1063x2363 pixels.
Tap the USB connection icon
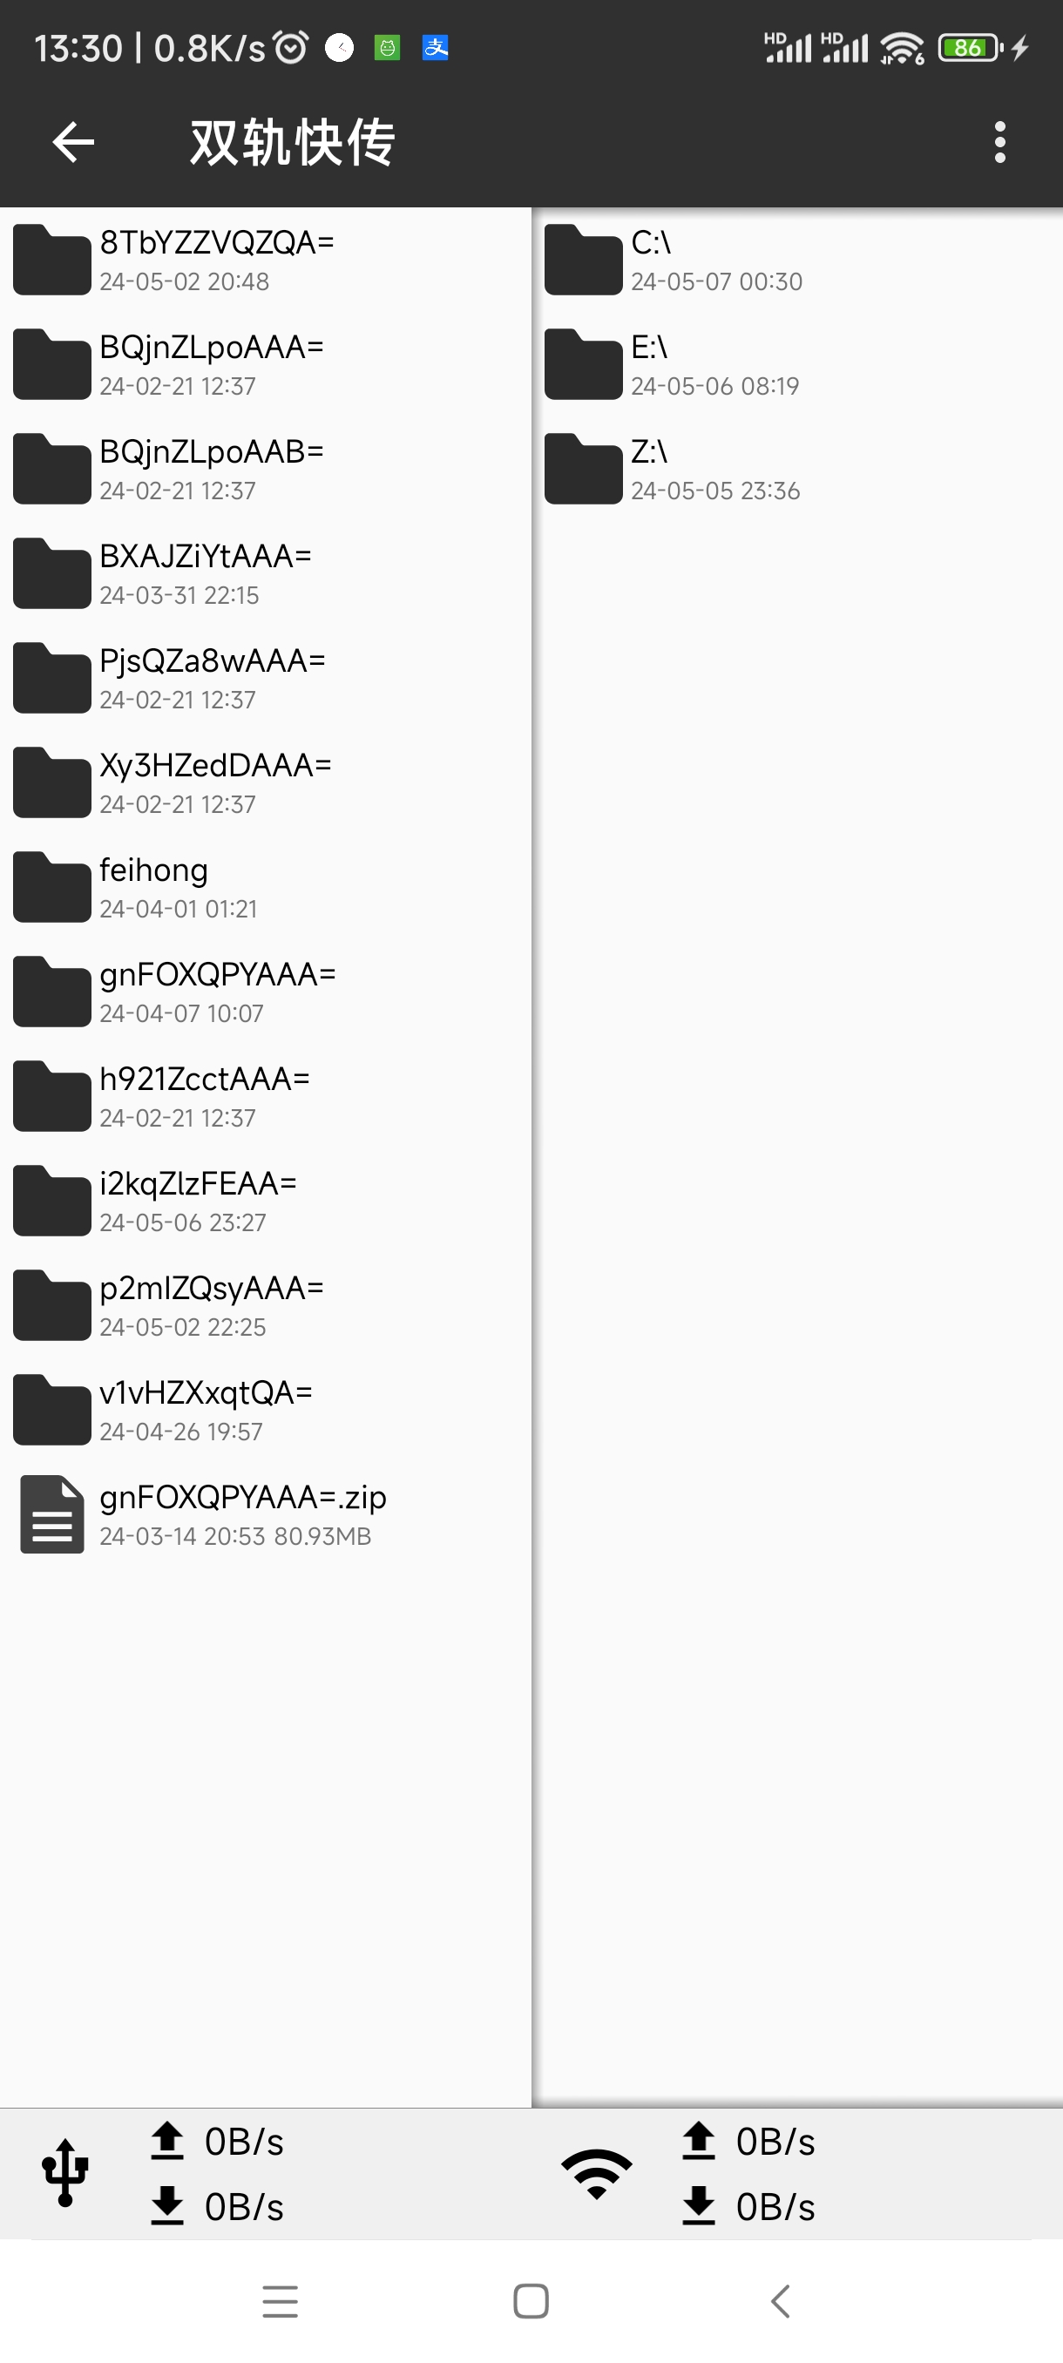click(x=65, y=2172)
